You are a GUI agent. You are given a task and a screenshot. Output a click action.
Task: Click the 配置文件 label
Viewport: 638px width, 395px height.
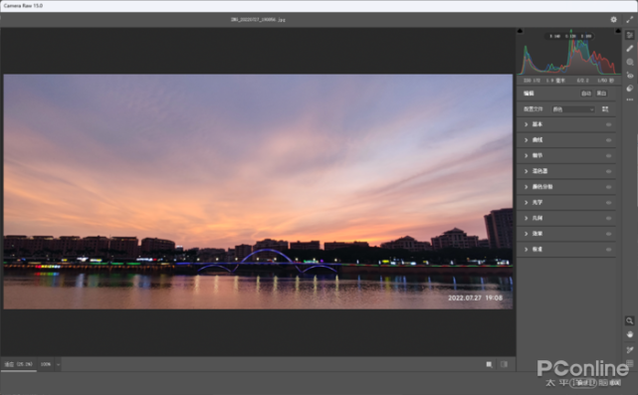tap(533, 109)
